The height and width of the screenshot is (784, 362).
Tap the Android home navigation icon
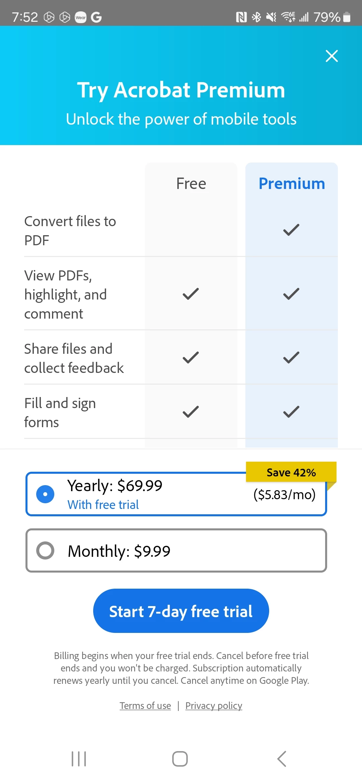180,759
